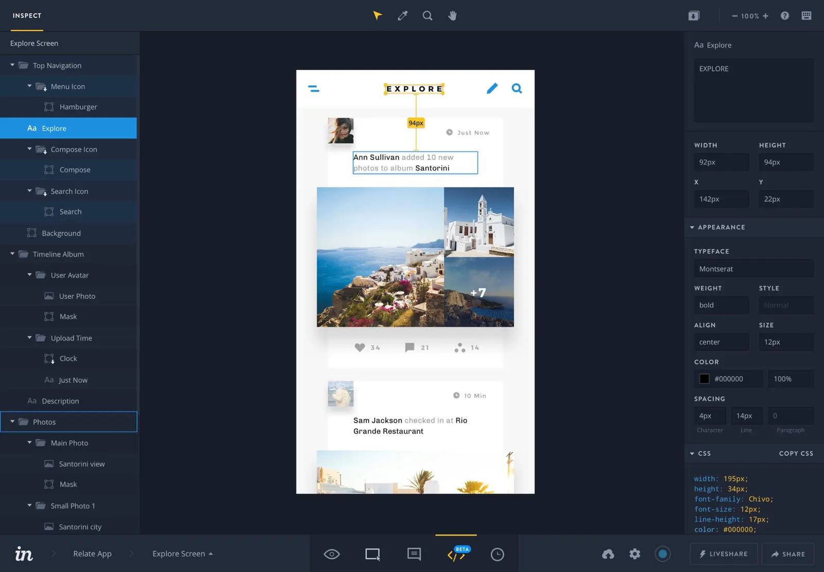Expand the Small Photo 1 group
The image size is (824, 572).
pyautogui.click(x=29, y=506)
